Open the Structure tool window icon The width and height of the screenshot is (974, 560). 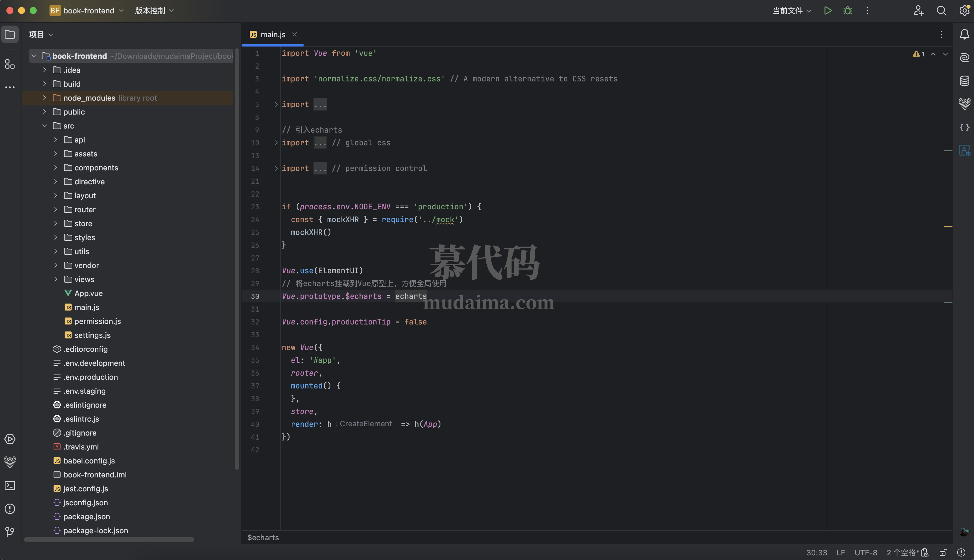(x=10, y=64)
